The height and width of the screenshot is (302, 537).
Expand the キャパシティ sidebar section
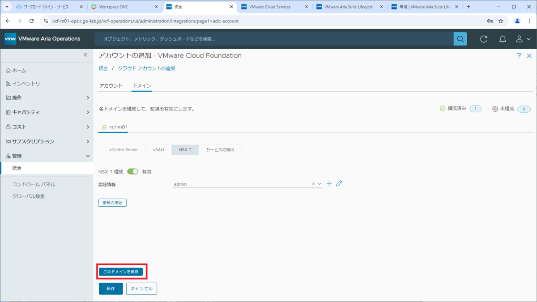(x=47, y=112)
